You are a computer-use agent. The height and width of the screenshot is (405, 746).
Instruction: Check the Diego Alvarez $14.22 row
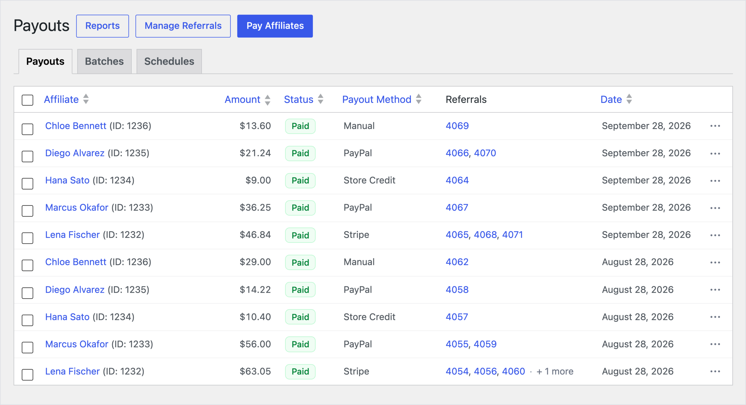click(x=27, y=293)
